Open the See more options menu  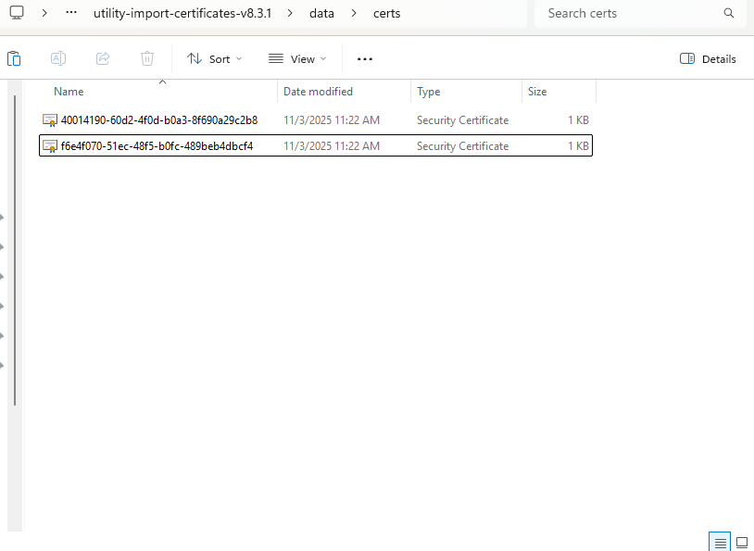click(x=365, y=58)
